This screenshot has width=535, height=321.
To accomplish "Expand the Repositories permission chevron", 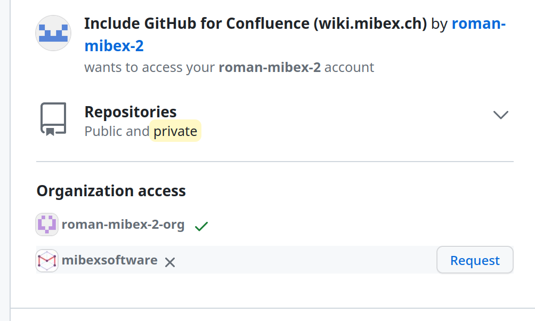I will tap(500, 115).
